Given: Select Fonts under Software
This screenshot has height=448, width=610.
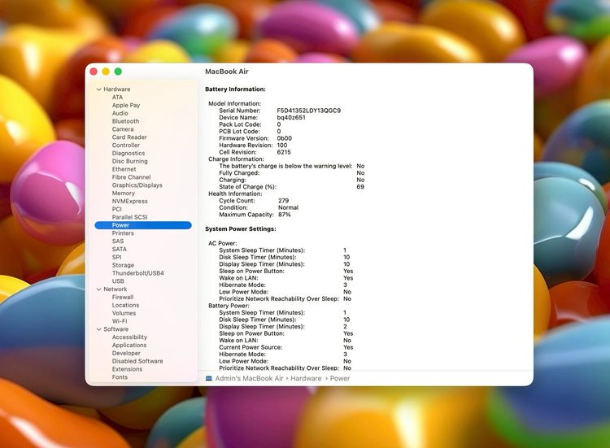Looking at the screenshot, I should click(x=120, y=377).
